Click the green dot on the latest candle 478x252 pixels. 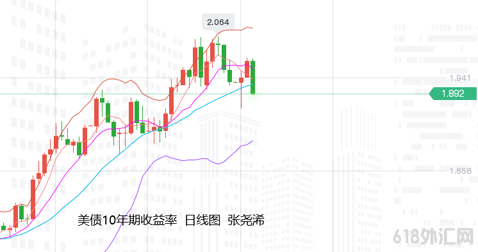tap(252, 93)
